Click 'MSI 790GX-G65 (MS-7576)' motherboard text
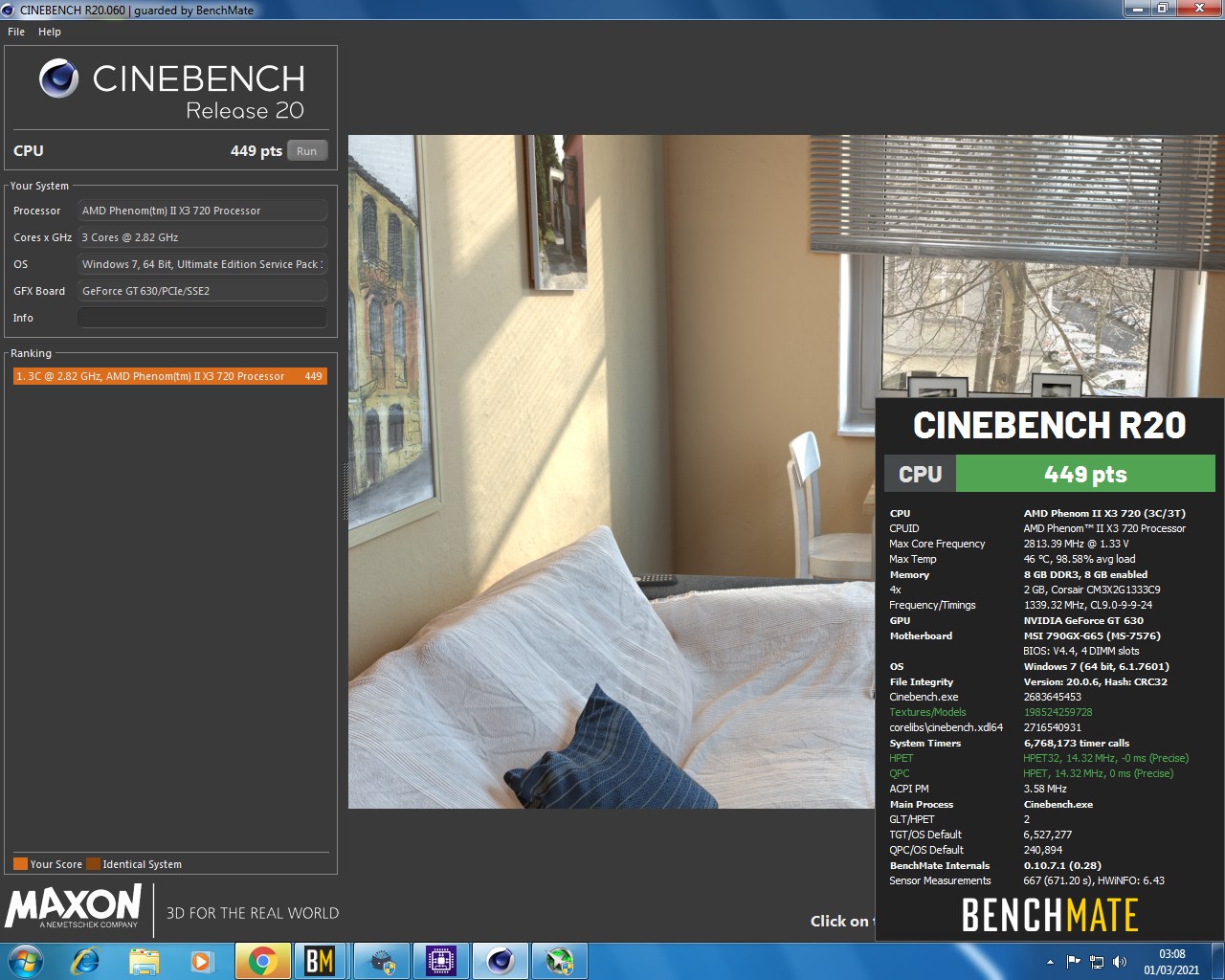This screenshot has width=1225, height=980. click(1092, 635)
